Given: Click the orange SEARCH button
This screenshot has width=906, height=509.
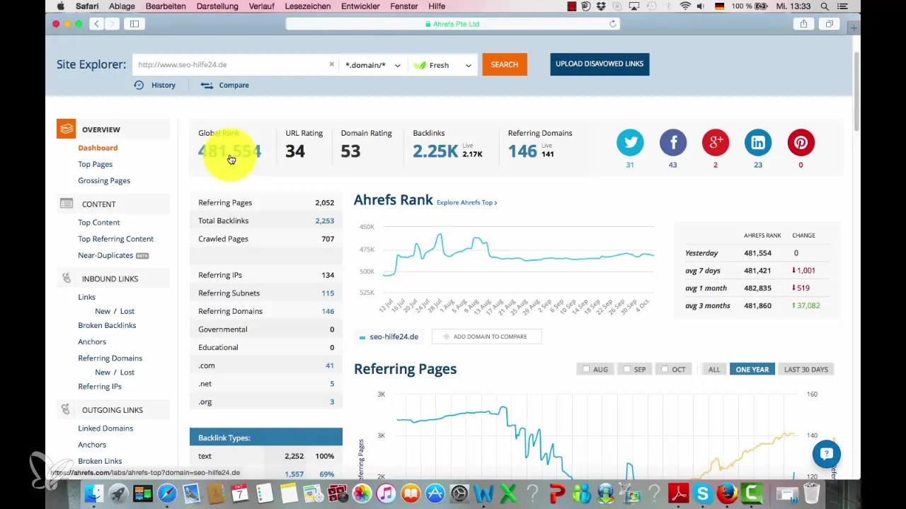Looking at the screenshot, I should (505, 64).
